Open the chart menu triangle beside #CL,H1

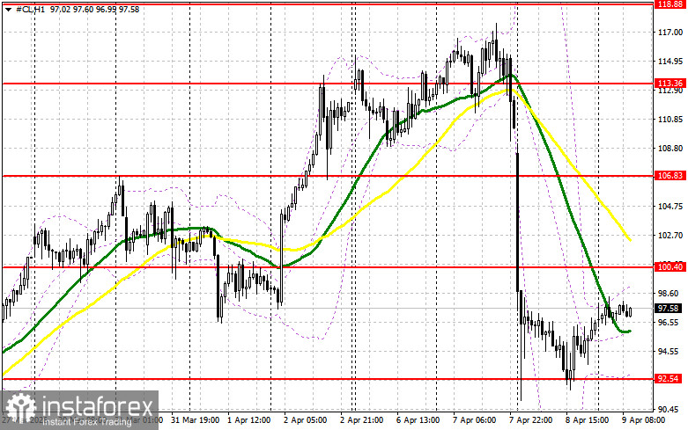point(9,9)
